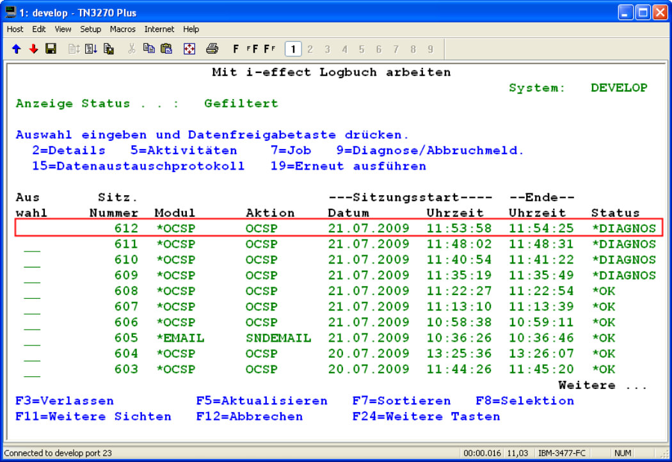Open the Setup menu
The image size is (672, 462).
click(90, 29)
